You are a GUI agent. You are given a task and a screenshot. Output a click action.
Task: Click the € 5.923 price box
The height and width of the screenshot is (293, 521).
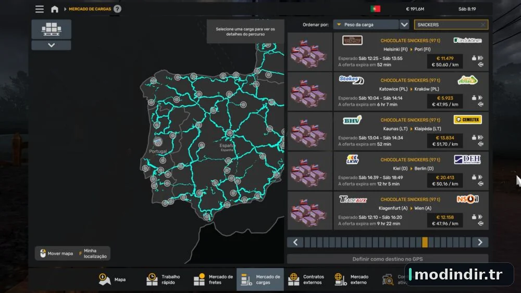[x=445, y=101]
